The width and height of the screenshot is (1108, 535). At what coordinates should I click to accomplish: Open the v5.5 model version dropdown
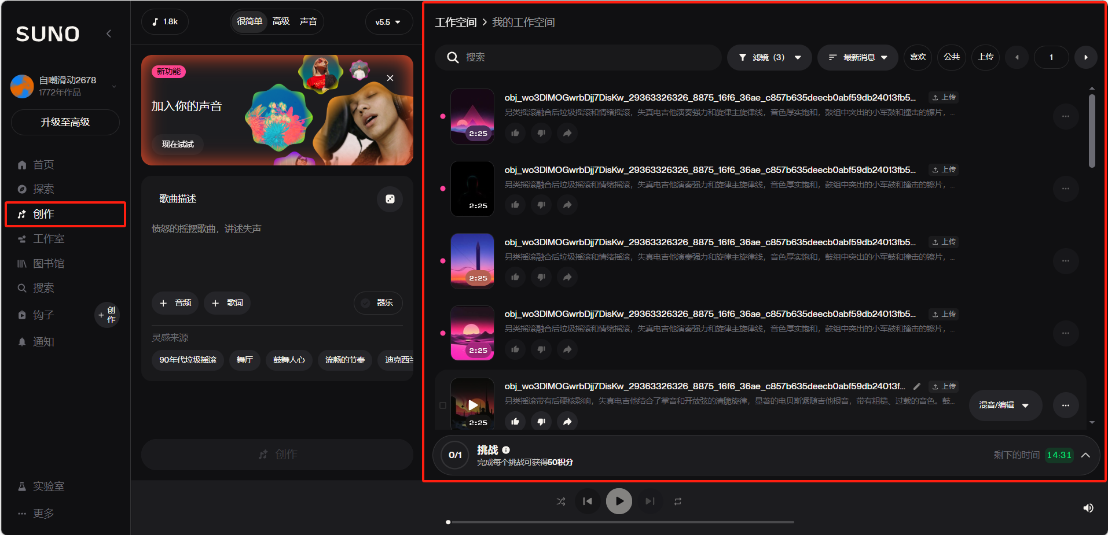[388, 22]
